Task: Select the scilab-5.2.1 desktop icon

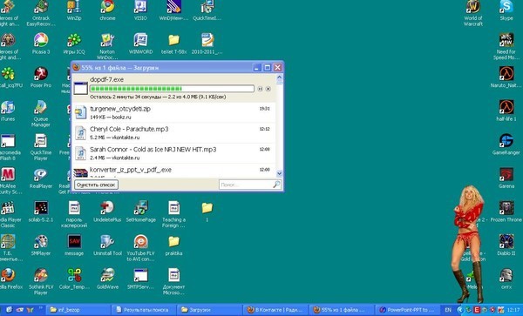Action: click(41, 212)
